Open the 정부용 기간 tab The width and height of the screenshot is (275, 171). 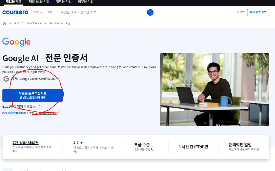(86, 2)
